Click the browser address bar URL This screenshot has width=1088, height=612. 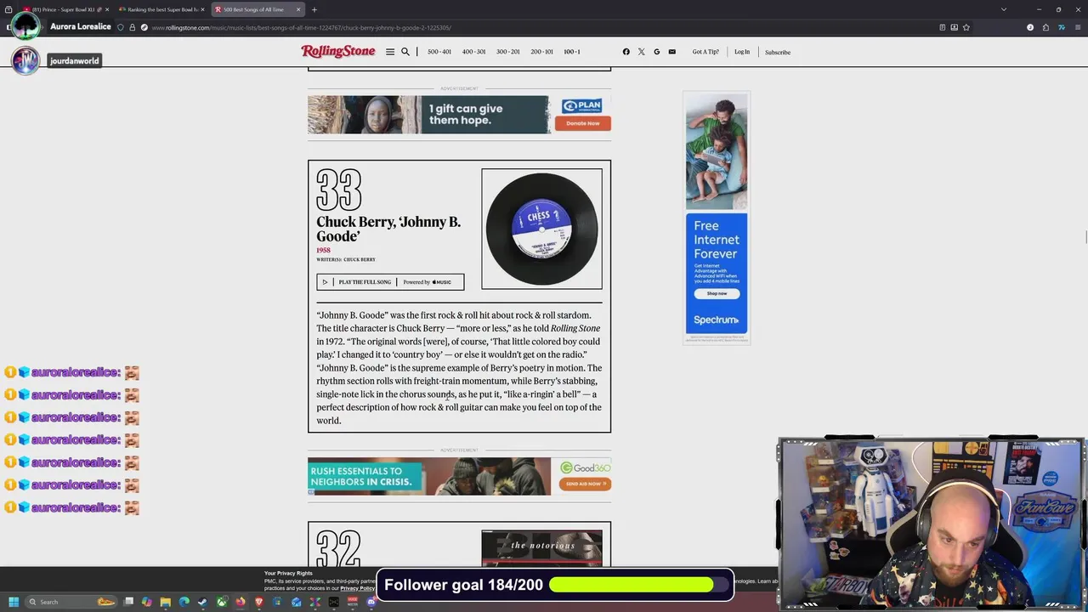[x=302, y=27]
